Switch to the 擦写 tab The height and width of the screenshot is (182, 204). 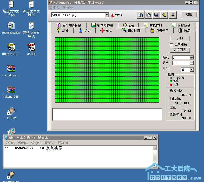pos(184,31)
